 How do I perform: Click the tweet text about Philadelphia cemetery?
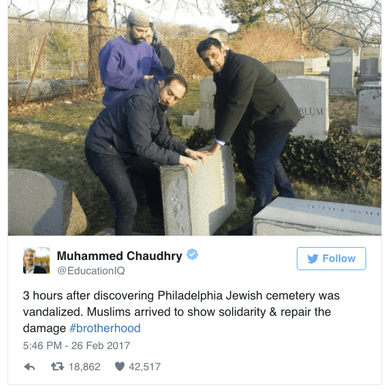pyautogui.click(x=181, y=312)
